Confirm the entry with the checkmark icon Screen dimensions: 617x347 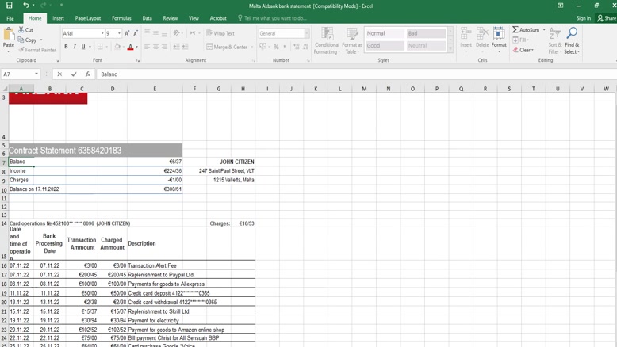(x=74, y=74)
